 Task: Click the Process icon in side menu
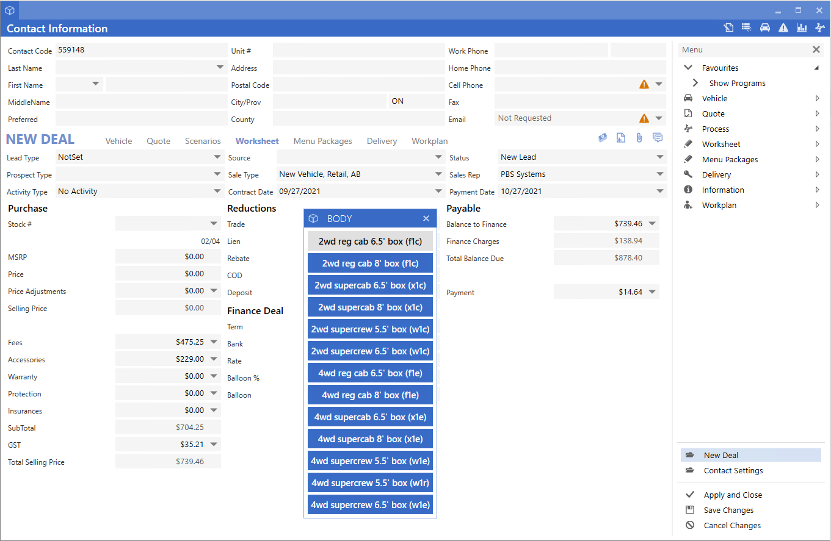[x=688, y=129]
